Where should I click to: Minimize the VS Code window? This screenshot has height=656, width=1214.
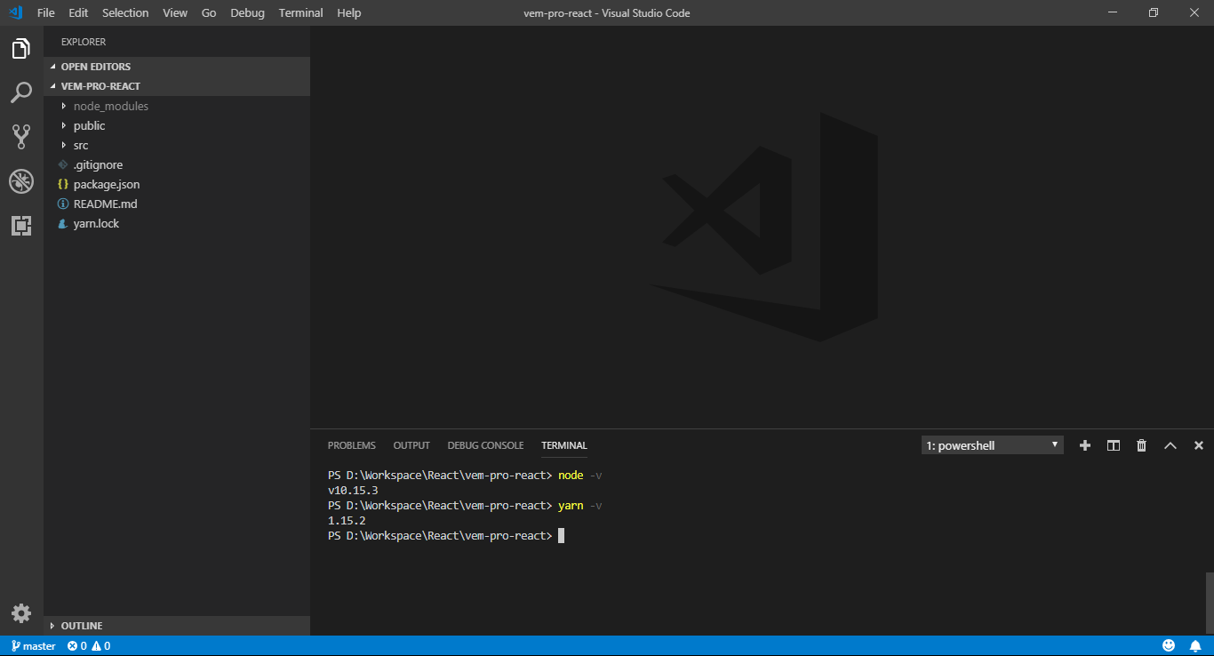[1113, 12]
